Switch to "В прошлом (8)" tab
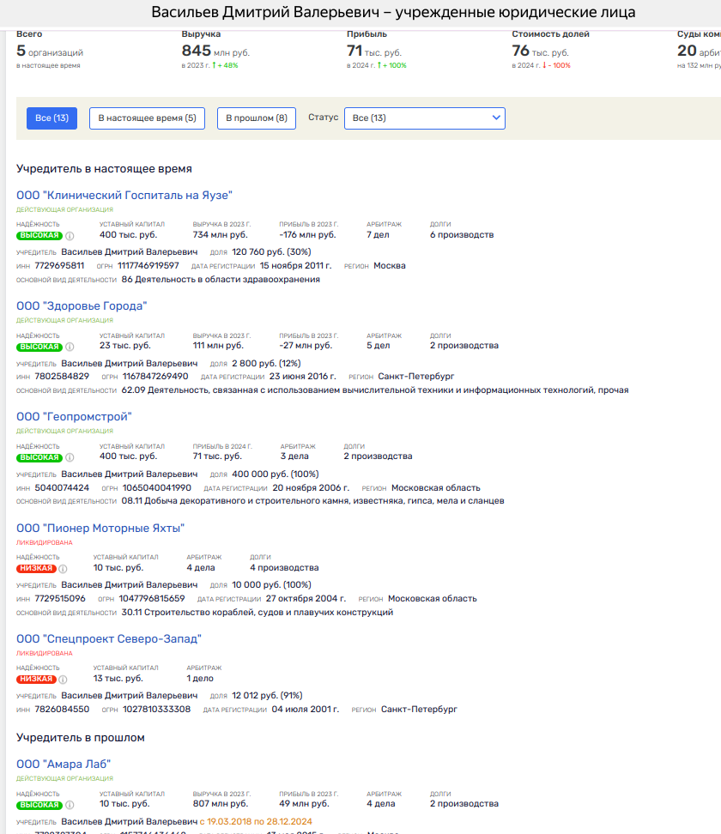 [257, 118]
